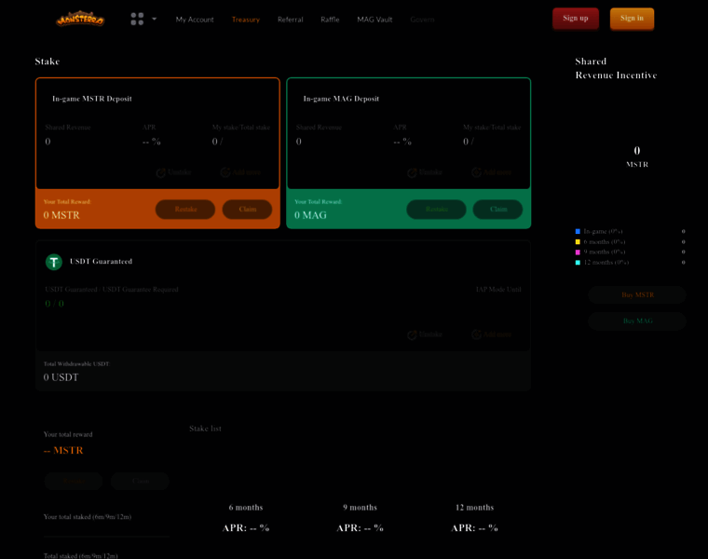Click Unstake icon in MSTR Deposit card
This screenshot has height=559, width=708.
click(161, 173)
